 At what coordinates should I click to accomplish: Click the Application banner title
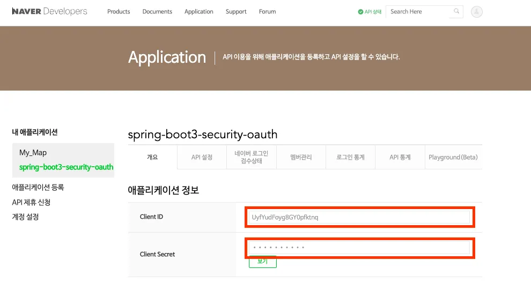[x=167, y=57]
